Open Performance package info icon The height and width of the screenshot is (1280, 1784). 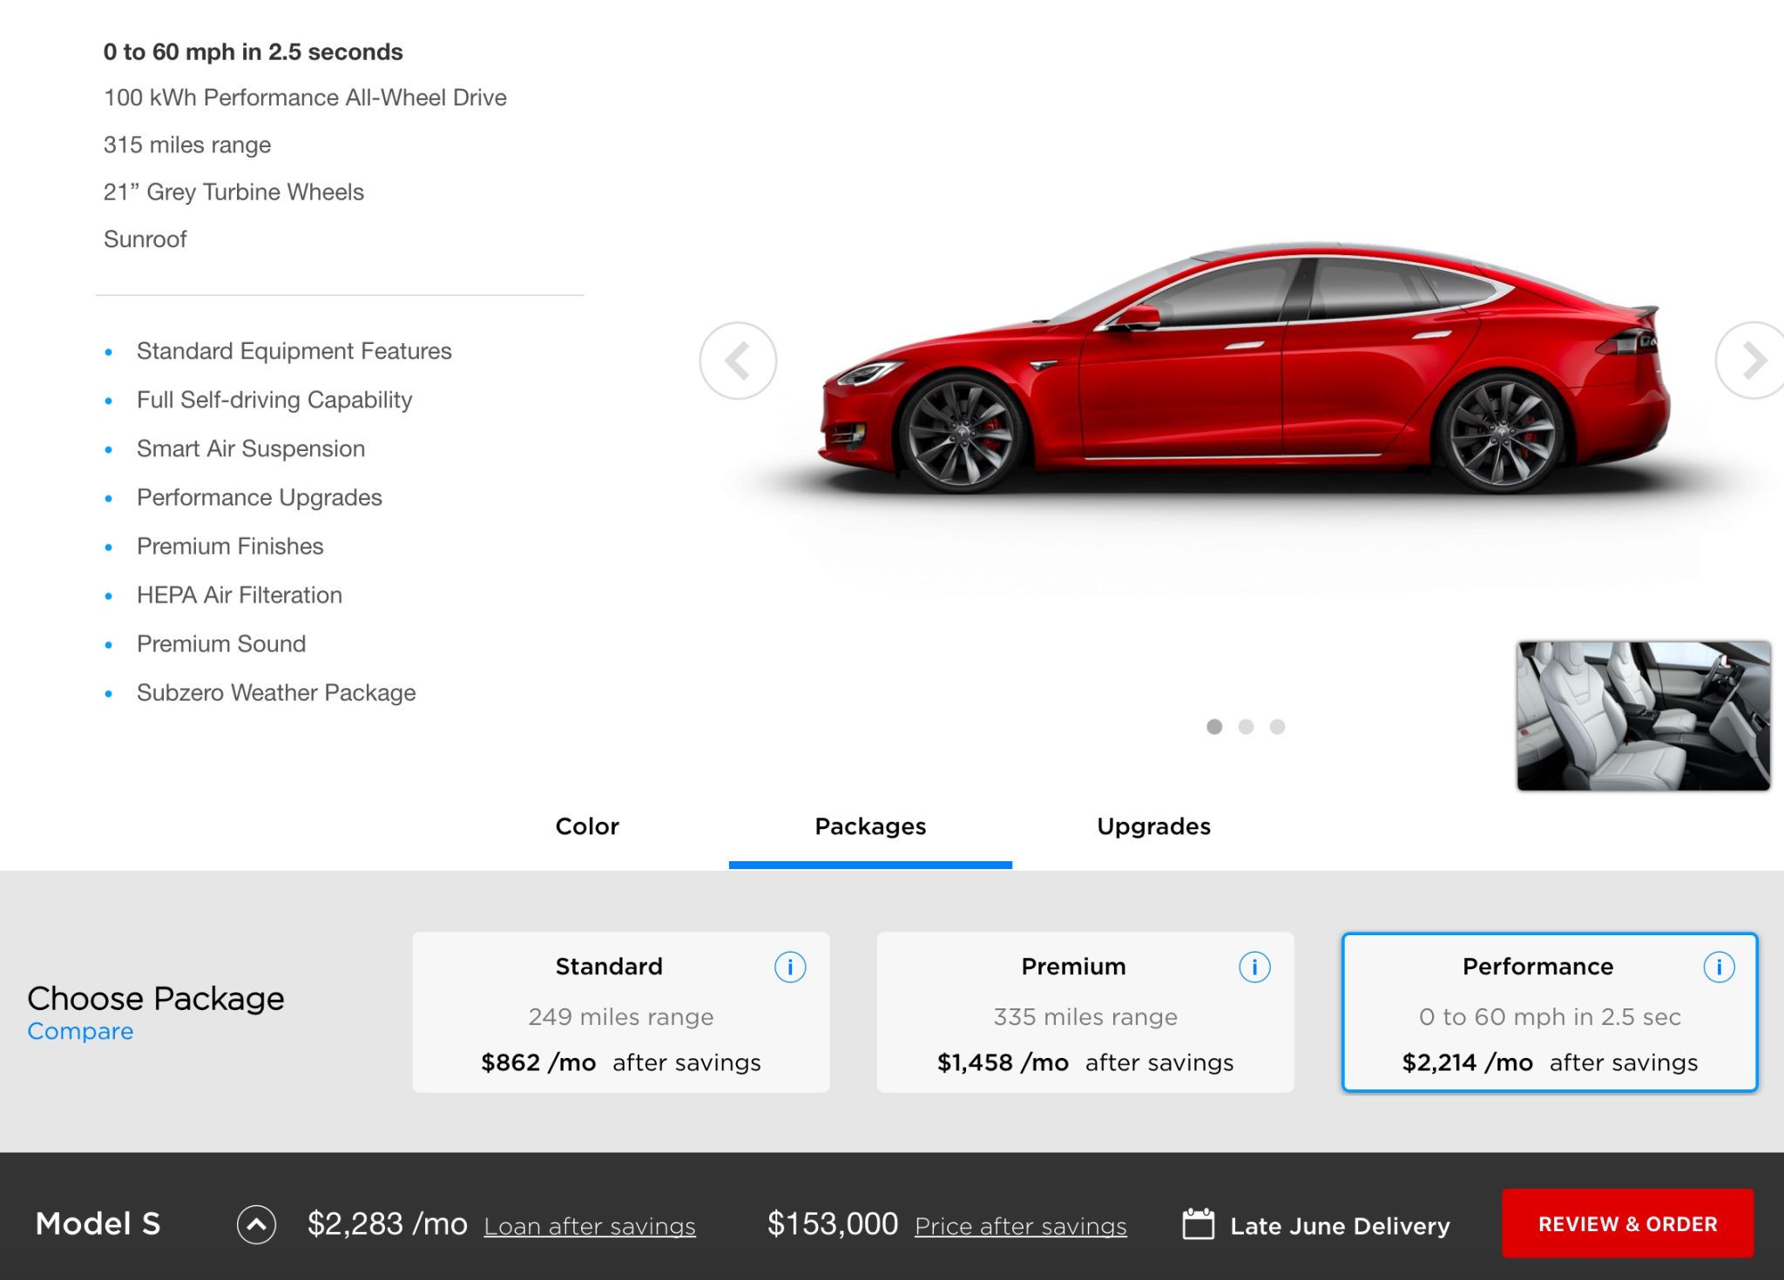1719,967
